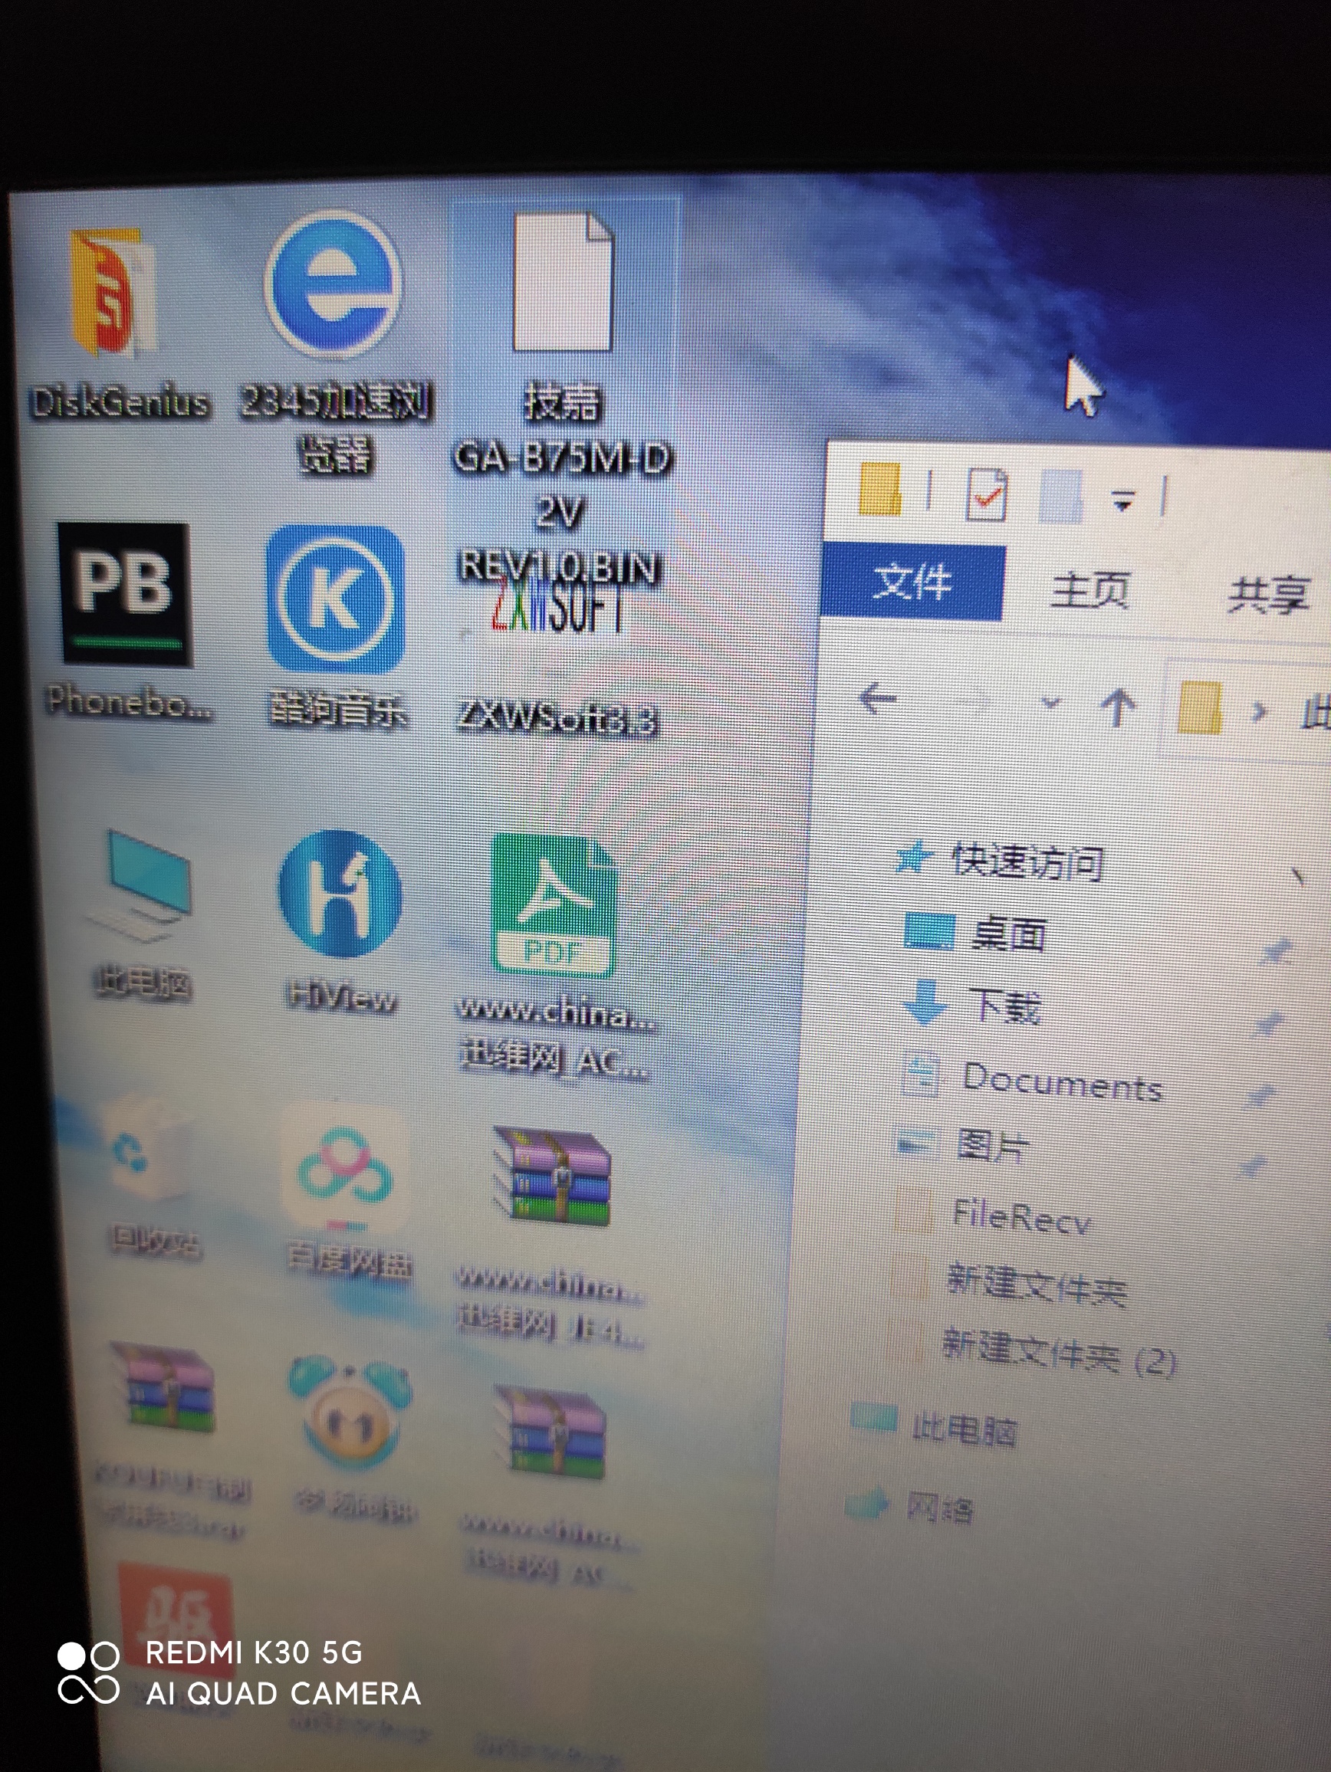Click the New Folder quick access icon
The height and width of the screenshot is (1772, 1331).
pyautogui.click(x=1060, y=497)
